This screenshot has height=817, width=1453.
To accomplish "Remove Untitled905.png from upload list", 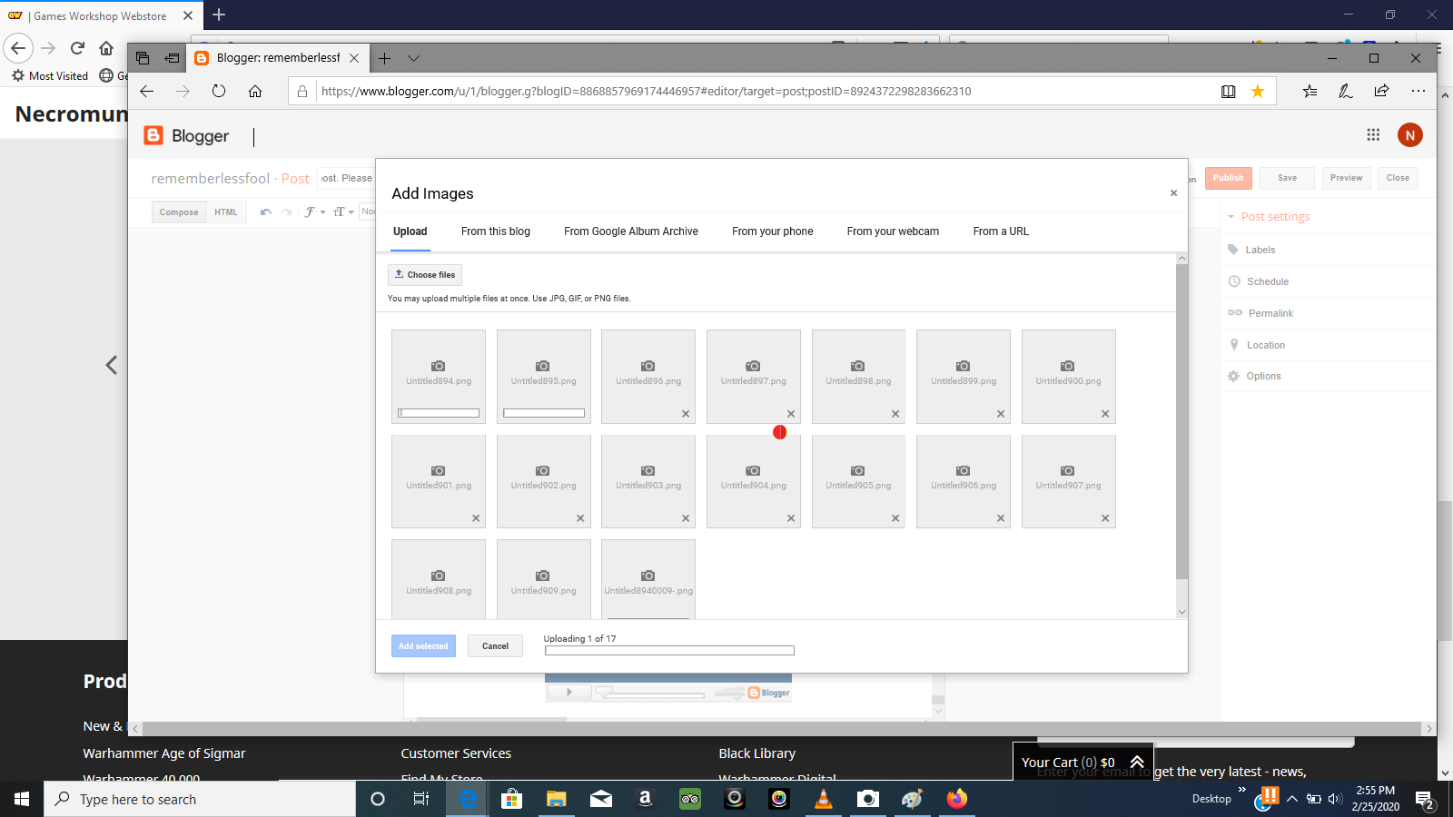I will point(895,518).
